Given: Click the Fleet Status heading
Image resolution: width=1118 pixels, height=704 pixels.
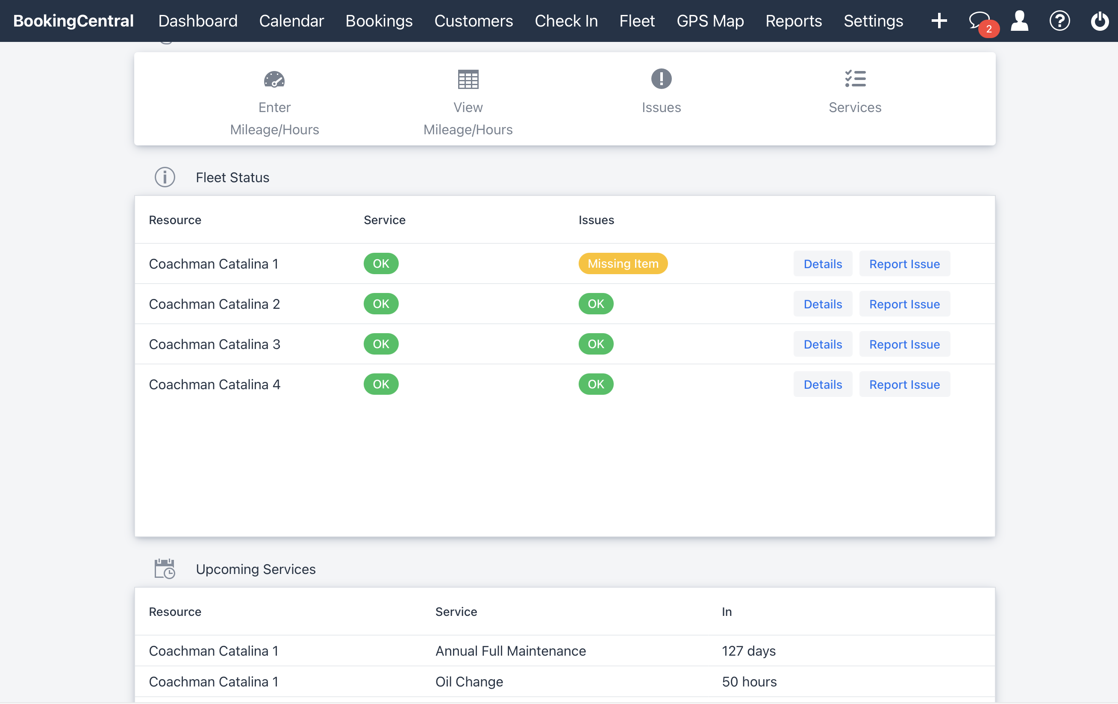Looking at the screenshot, I should tap(232, 177).
